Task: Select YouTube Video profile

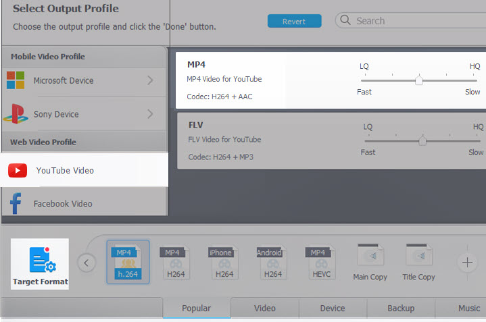Action: 84,170
